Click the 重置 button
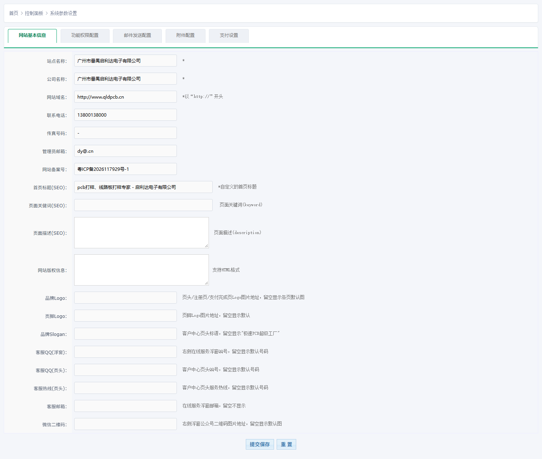Image resolution: width=542 pixels, height=459 pixels. [286, 444]
